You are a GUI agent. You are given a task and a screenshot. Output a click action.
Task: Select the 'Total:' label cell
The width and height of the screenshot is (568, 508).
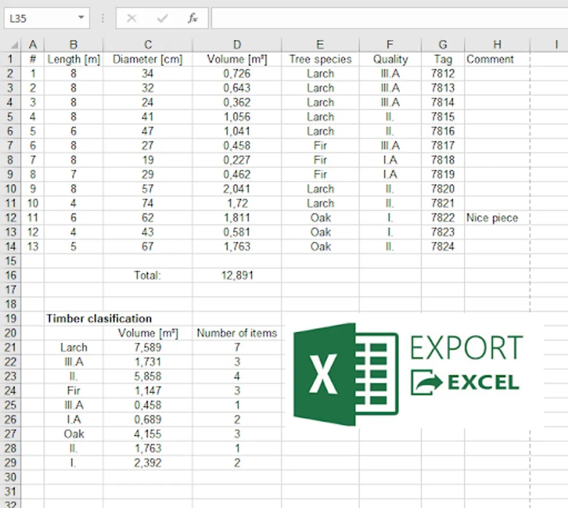coord(148,275)
